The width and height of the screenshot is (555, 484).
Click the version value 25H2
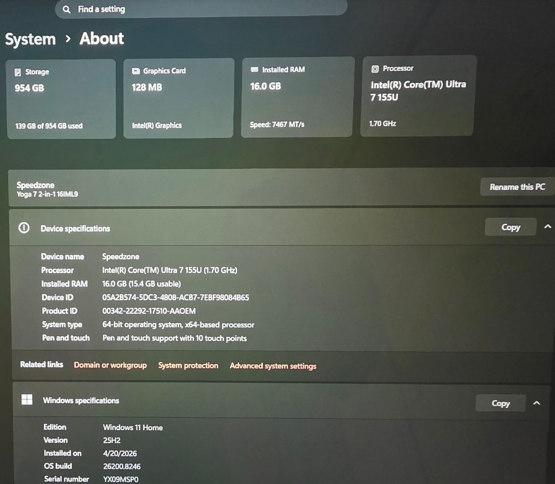112,440
